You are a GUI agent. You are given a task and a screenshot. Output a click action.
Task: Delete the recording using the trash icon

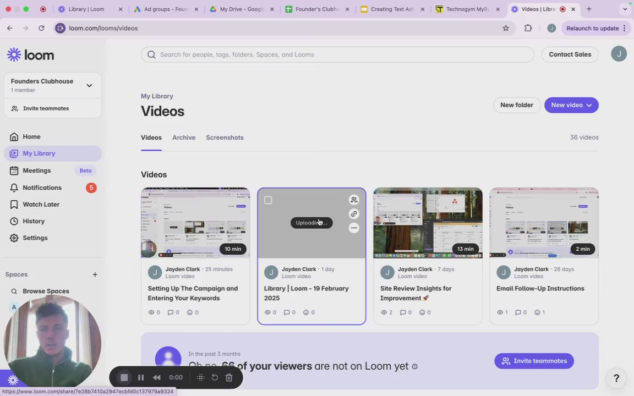pos(229,377)
